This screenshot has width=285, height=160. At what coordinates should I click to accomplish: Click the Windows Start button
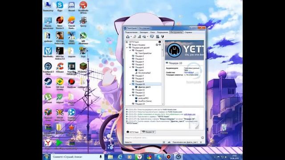point(46,157)
